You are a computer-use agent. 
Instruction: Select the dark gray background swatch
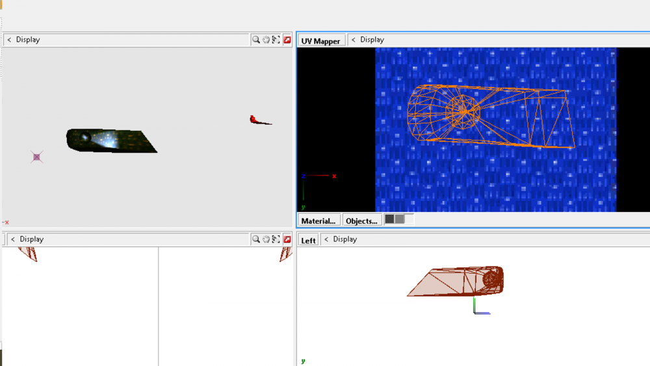click(389, 219)
